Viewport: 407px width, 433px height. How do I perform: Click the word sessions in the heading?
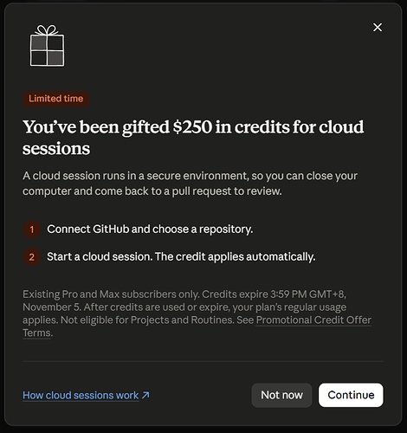56,149
